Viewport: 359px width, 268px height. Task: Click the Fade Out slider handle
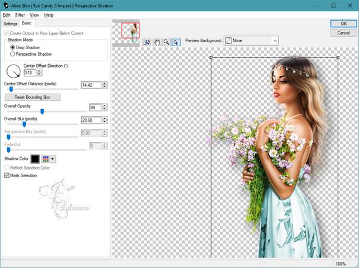8,150
